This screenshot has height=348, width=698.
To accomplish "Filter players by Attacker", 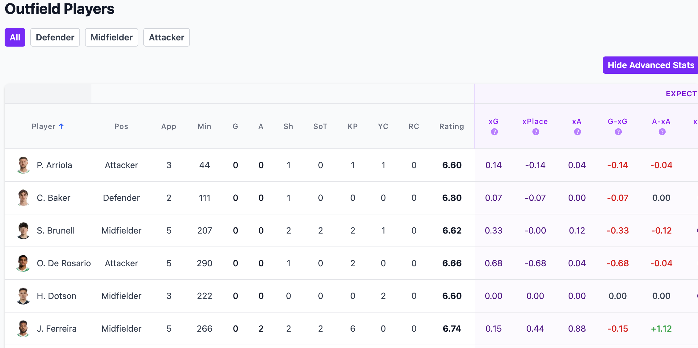I will tap(166, 37).
